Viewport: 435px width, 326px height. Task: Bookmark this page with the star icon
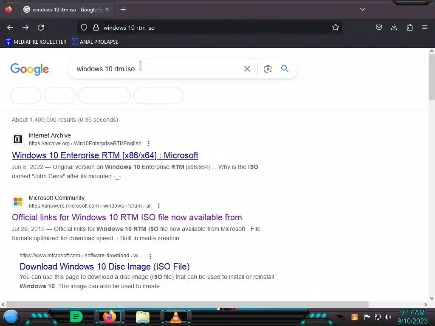[x=336, y=28]
